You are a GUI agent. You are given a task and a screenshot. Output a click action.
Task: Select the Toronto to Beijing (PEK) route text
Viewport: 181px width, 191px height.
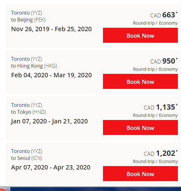pyautogui.click(x=28, y=16)
